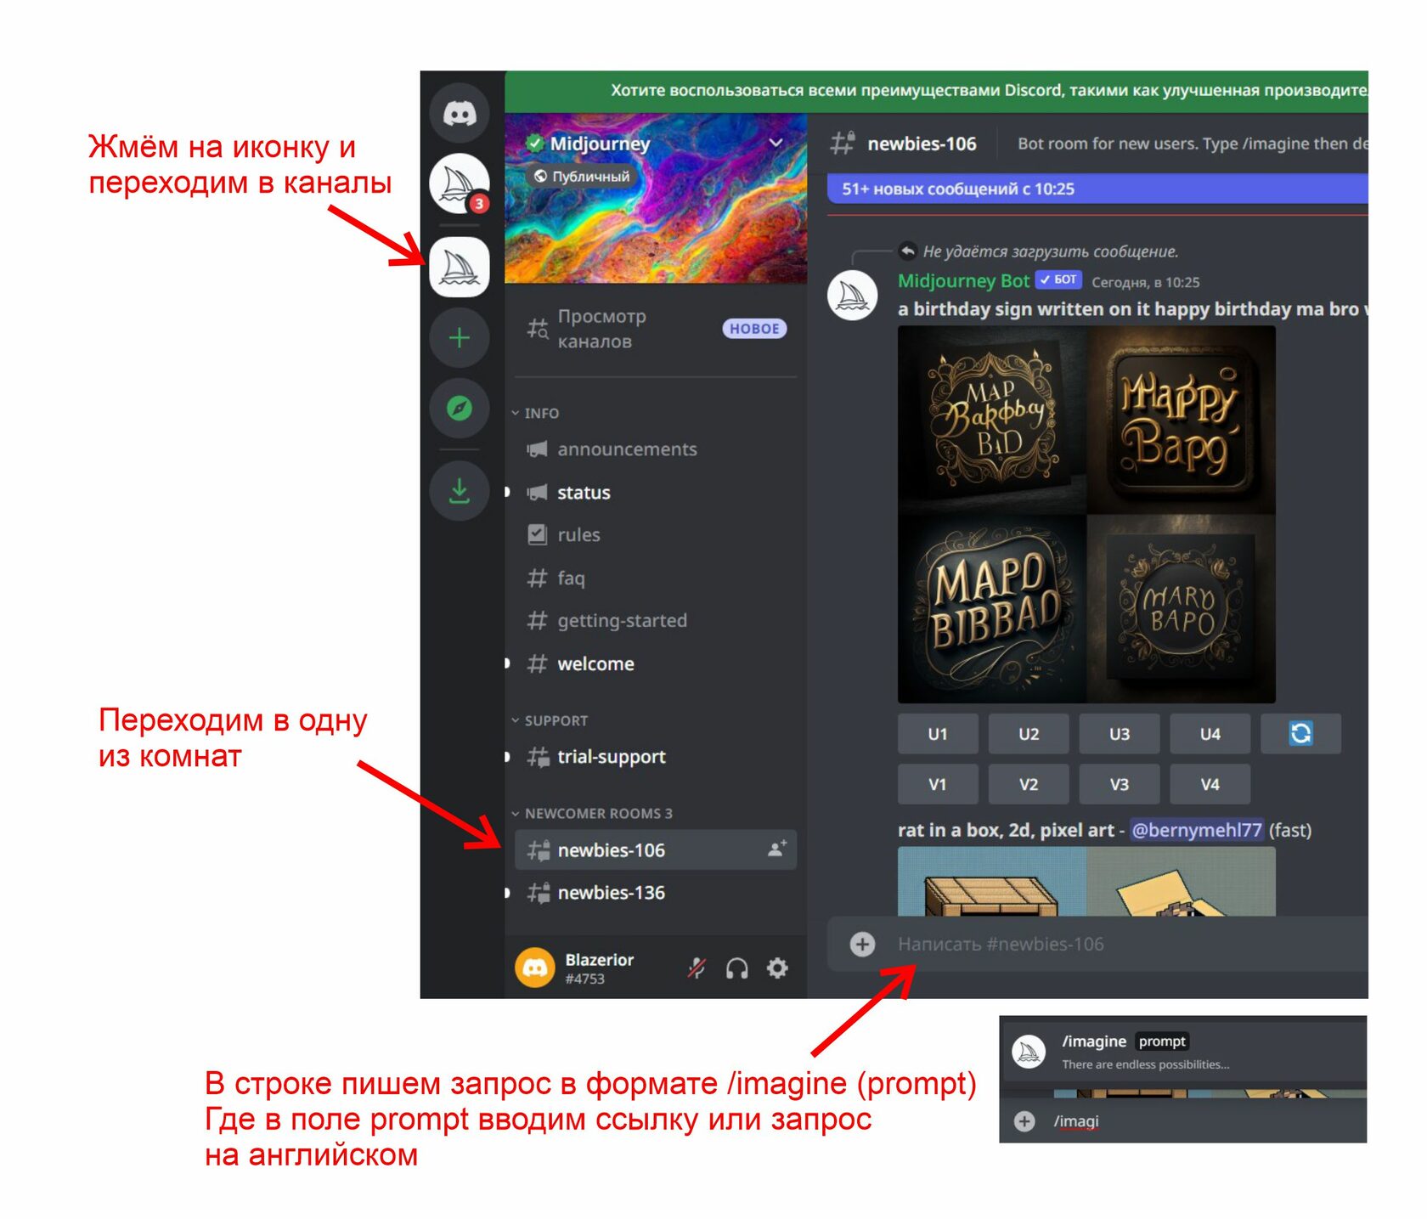1427x1219 pixels.
Task: Collapse the SUPPORT category
Action: coord(550,720)
